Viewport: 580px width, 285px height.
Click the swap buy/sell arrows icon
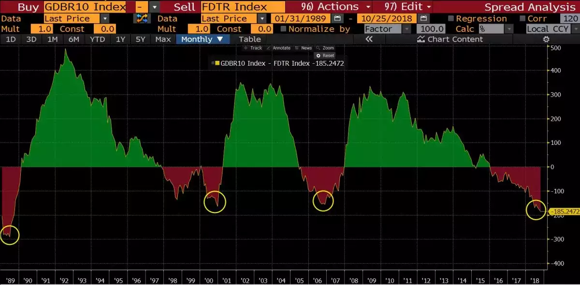point(143,18)
